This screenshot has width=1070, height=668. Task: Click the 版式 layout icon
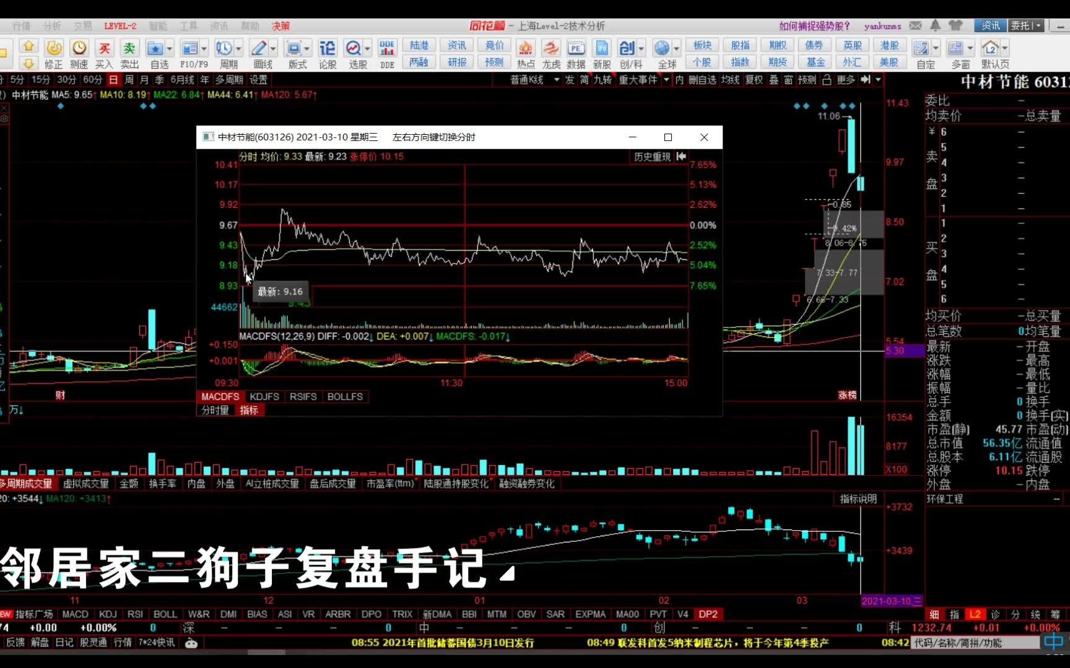294,48
